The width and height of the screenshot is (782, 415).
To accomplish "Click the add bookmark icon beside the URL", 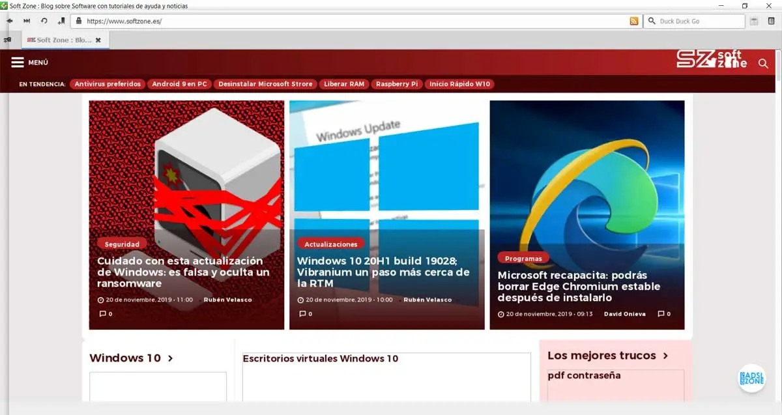I will pyautogui.click(x=61, y=21).
